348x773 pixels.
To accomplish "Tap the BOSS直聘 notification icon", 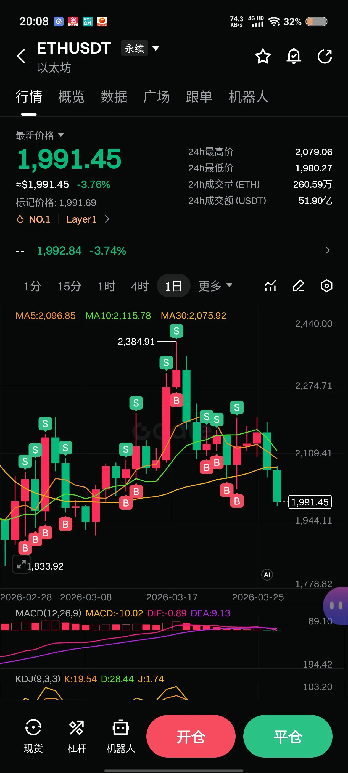I will (x=88, y=21).
